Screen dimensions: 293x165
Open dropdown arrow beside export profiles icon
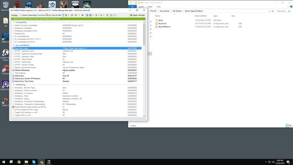click(x=99, y=15)
